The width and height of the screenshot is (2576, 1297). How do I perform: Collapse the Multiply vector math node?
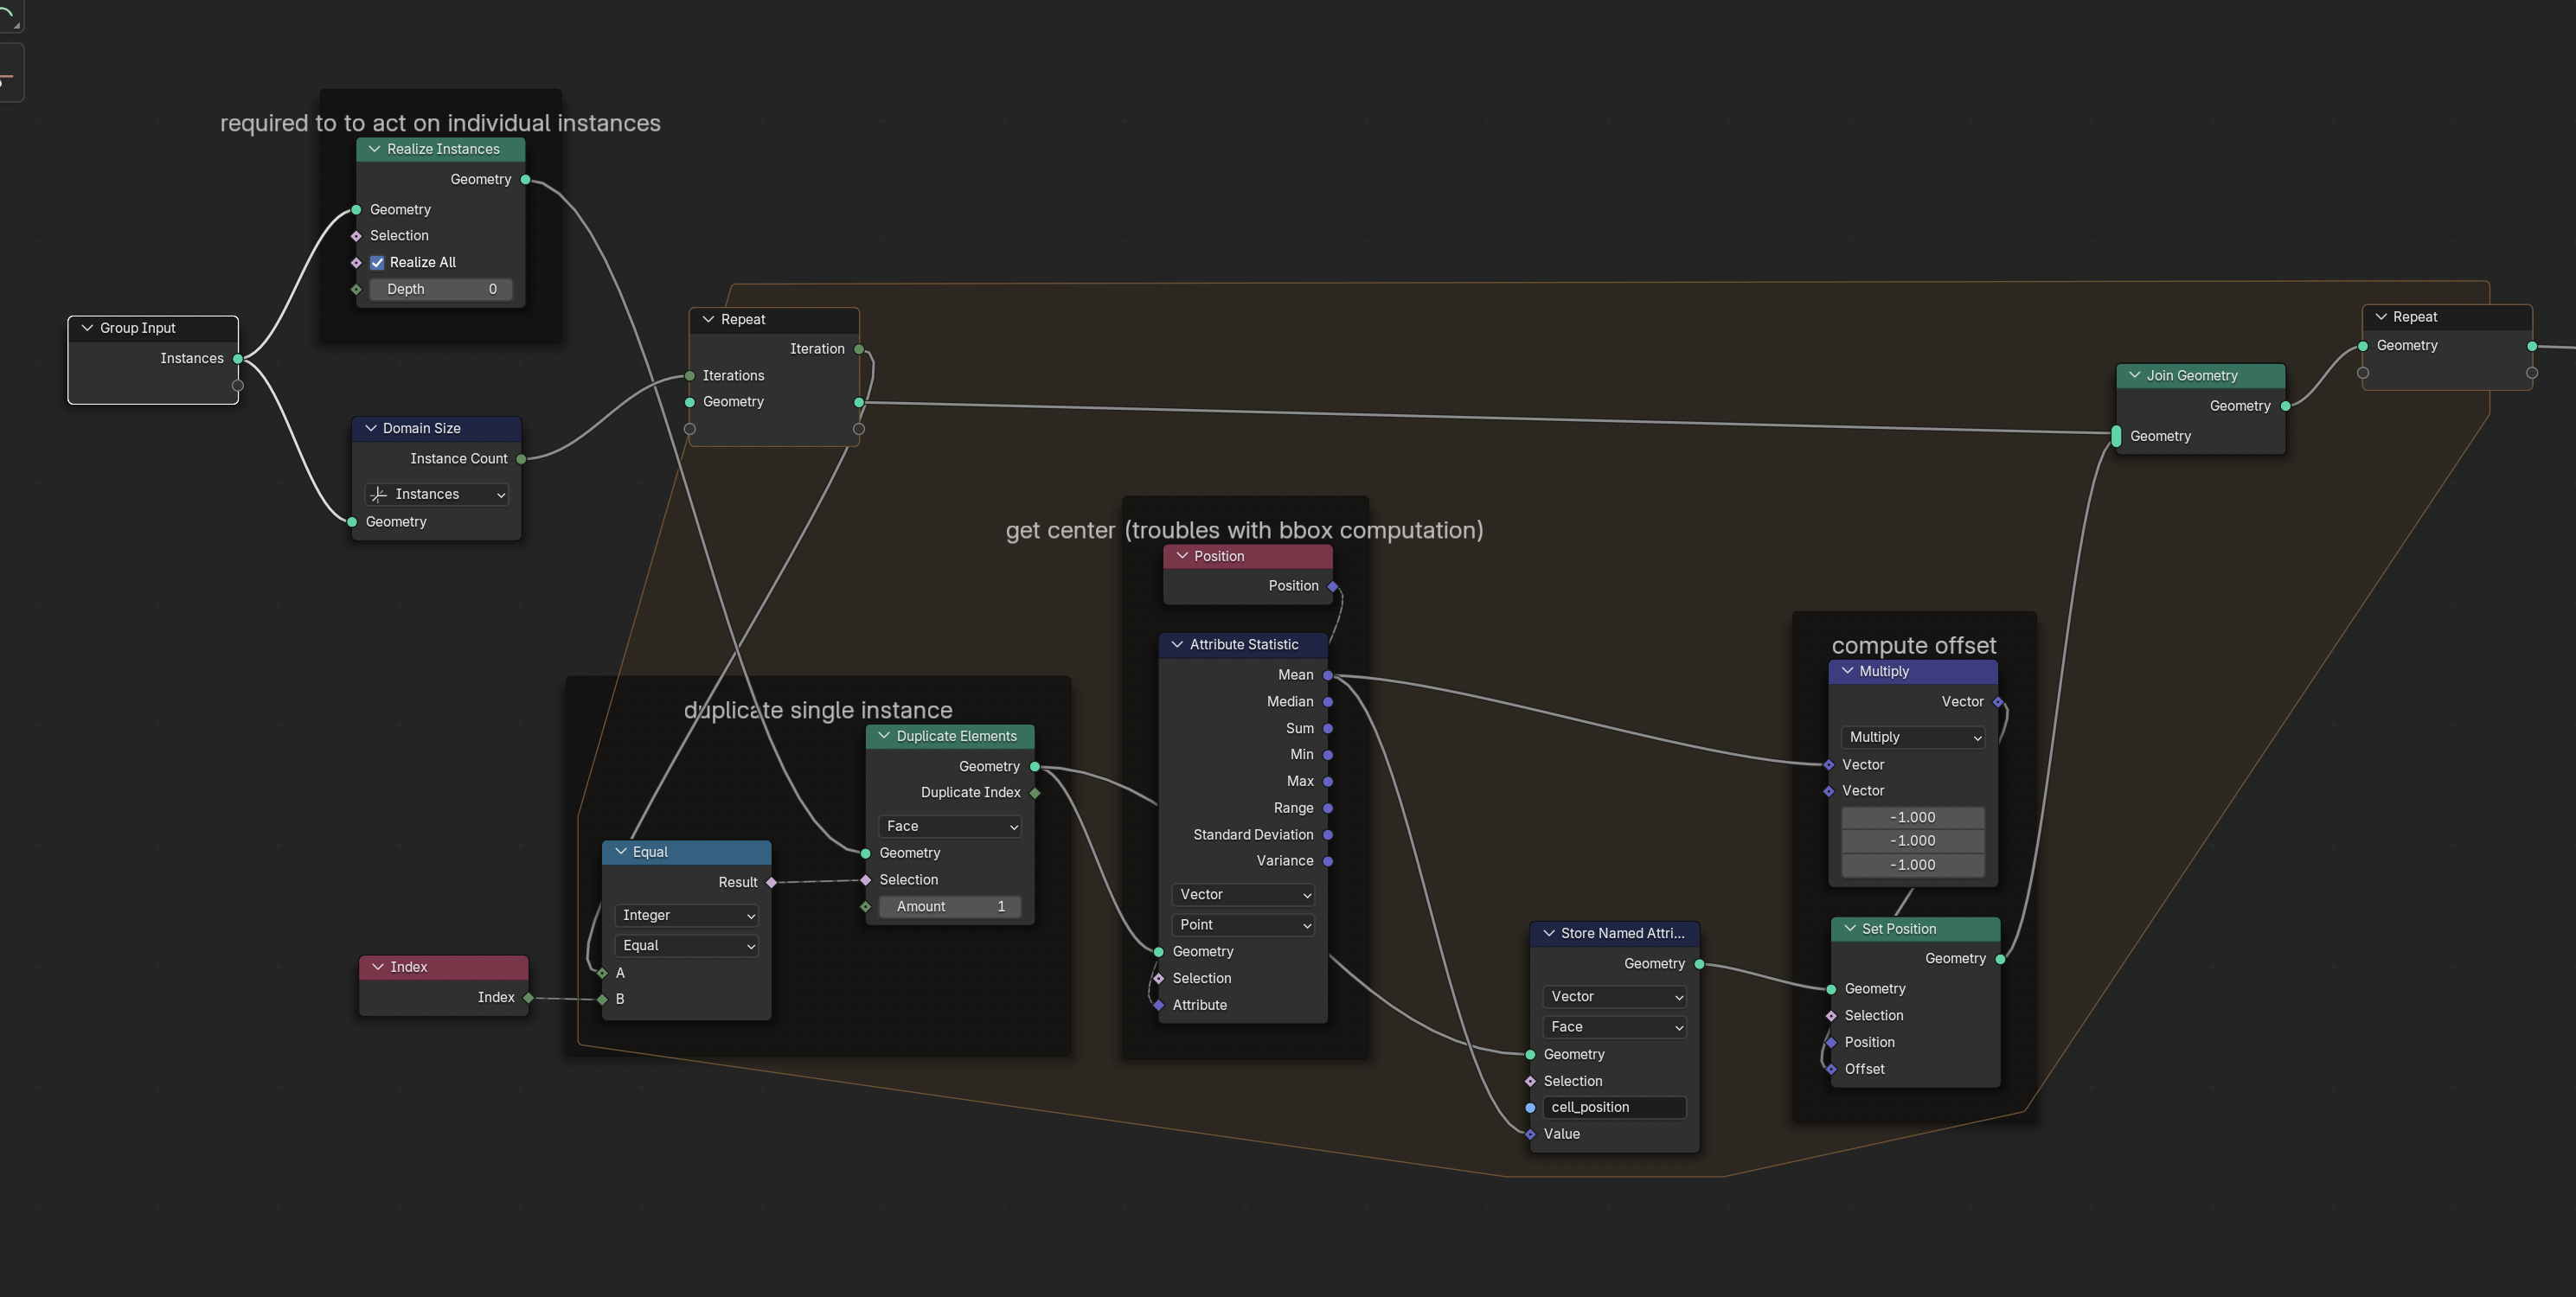pyautogui.click(x=1847, y=670)
